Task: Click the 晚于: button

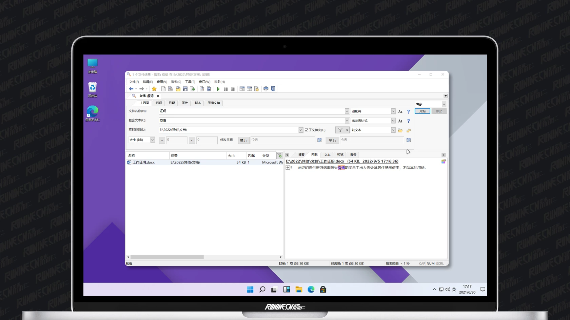Action: click(x=243, y=140)
